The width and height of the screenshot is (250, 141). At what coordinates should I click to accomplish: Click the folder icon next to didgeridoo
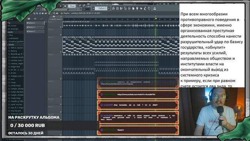click(9, 67)
